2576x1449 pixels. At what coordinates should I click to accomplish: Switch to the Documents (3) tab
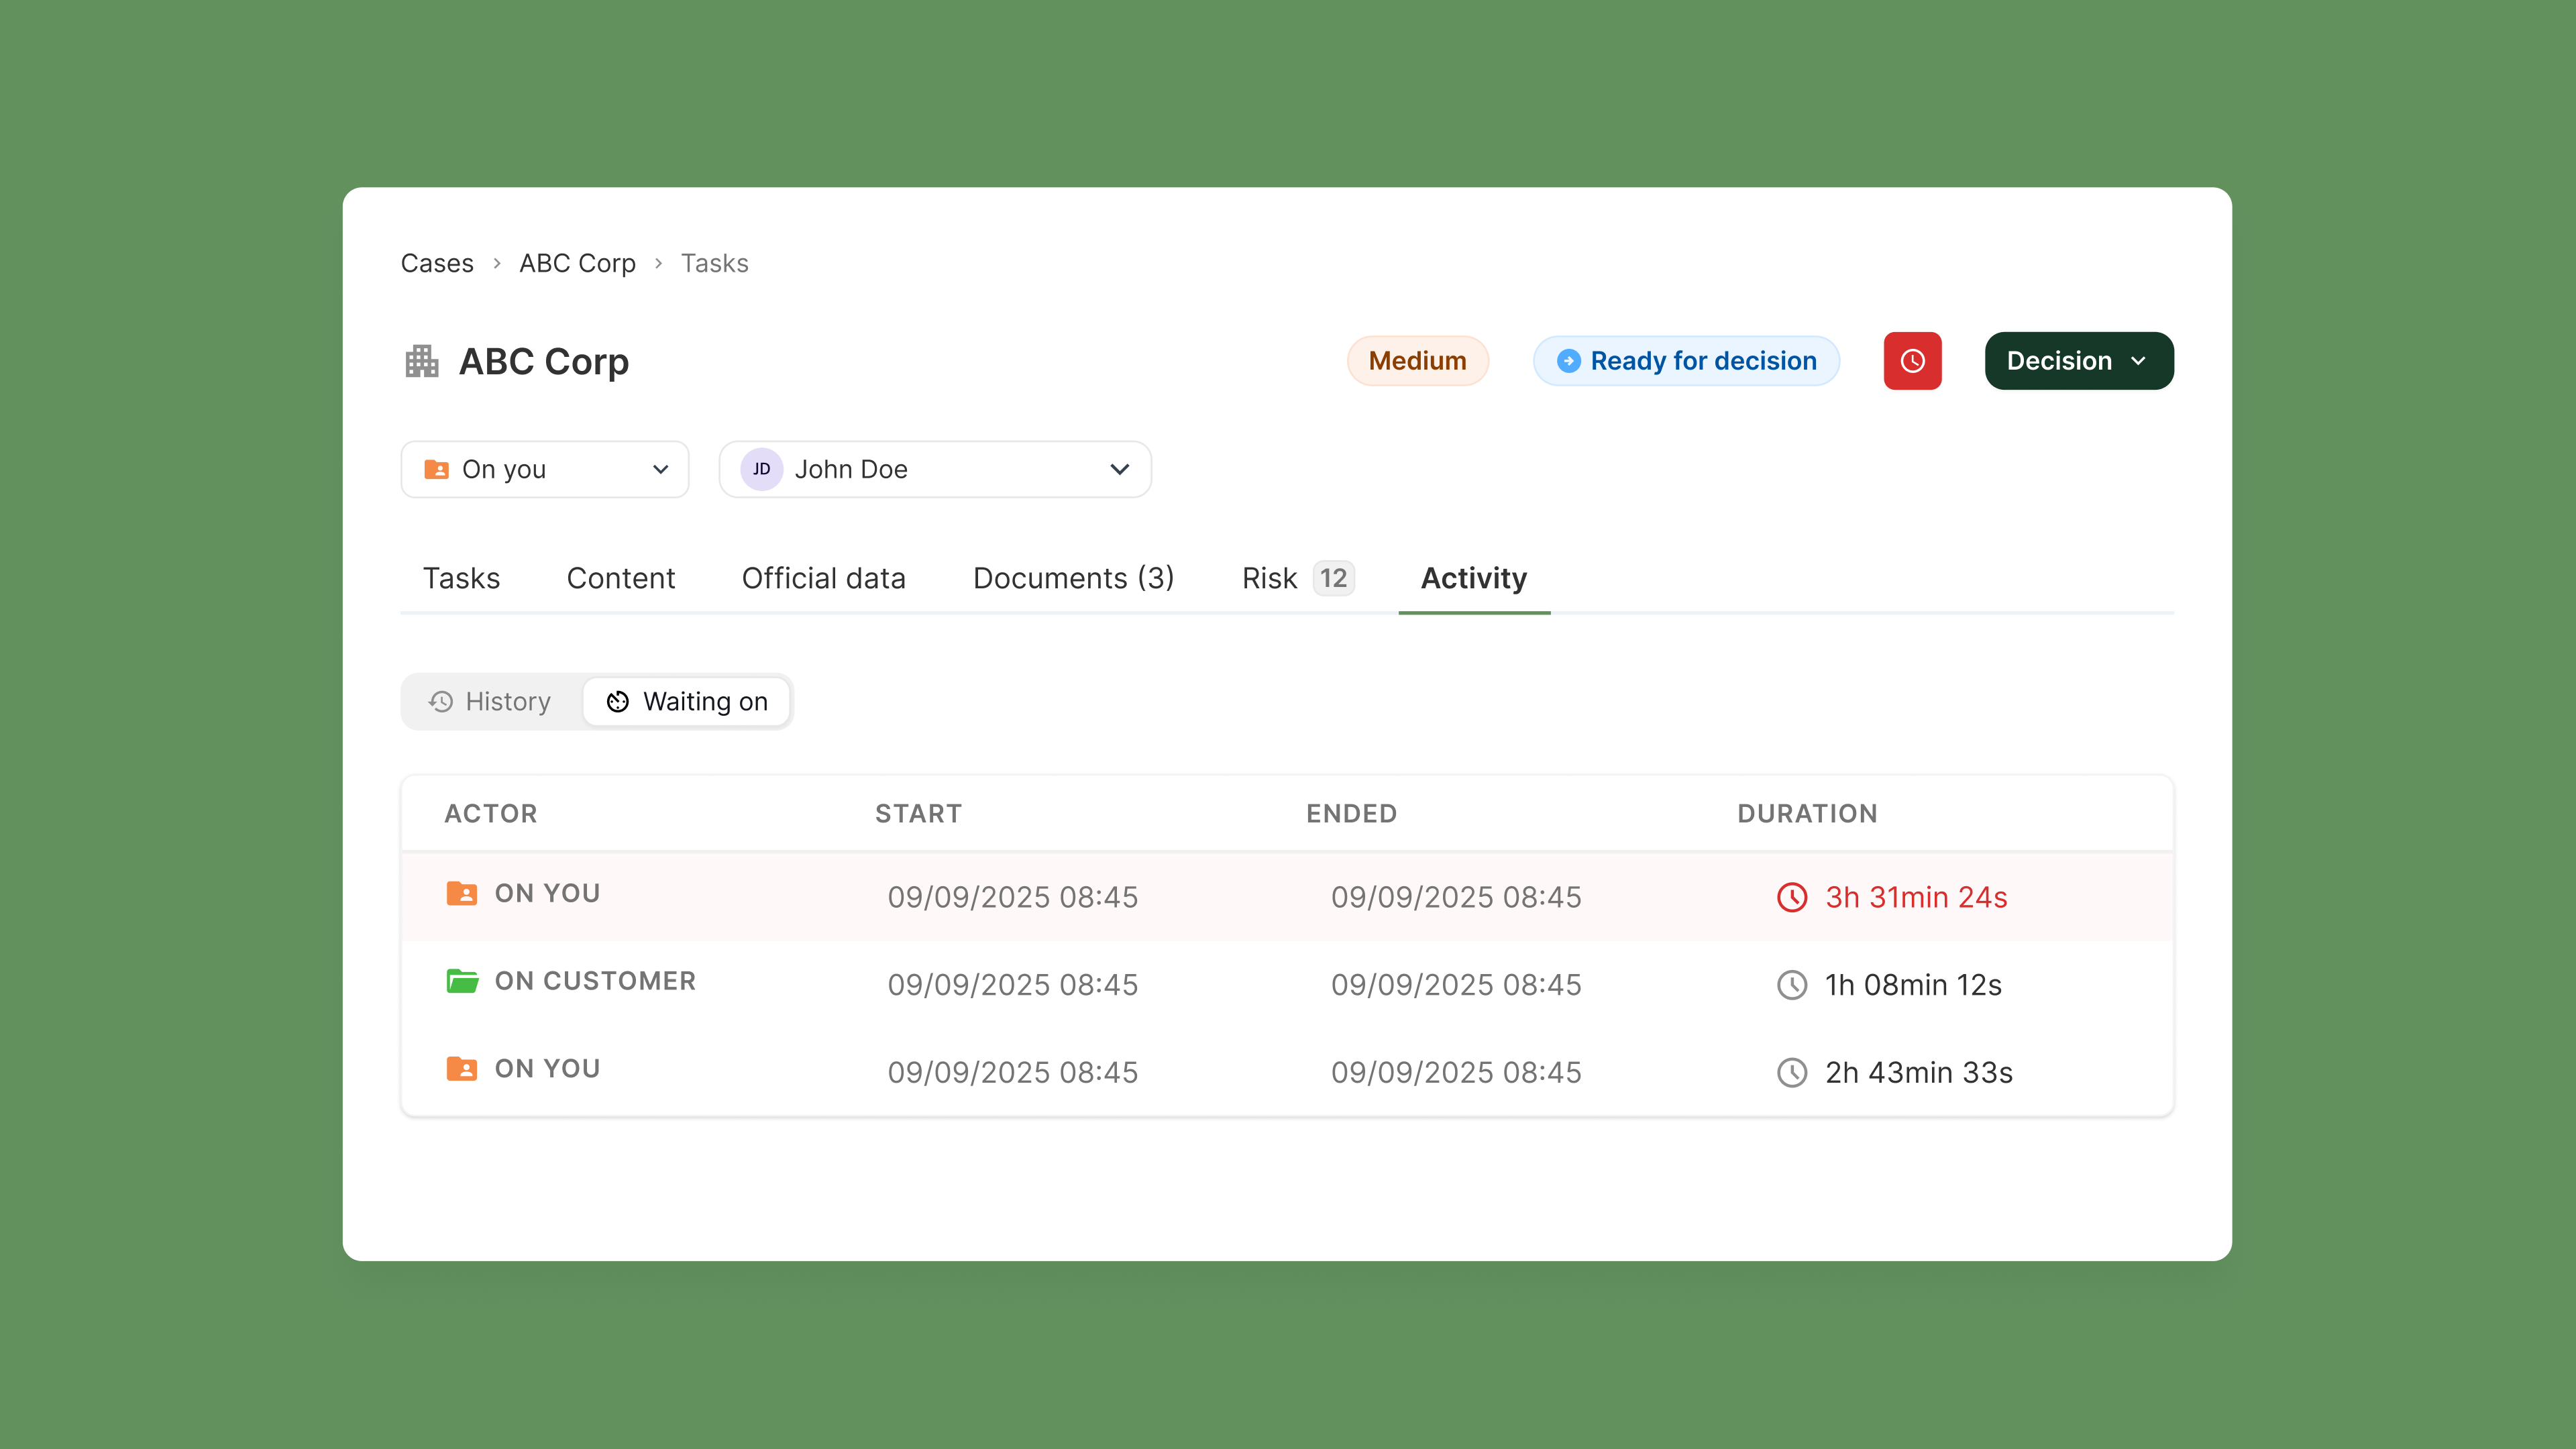tap(1073, 578)
